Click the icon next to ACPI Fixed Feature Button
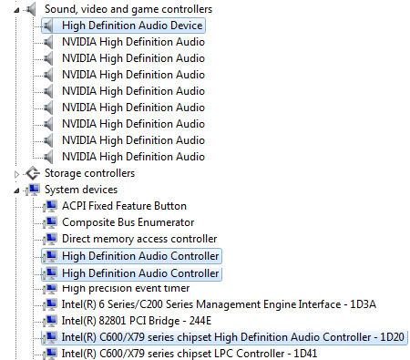 pyautogui.click(x=50, y=206)
